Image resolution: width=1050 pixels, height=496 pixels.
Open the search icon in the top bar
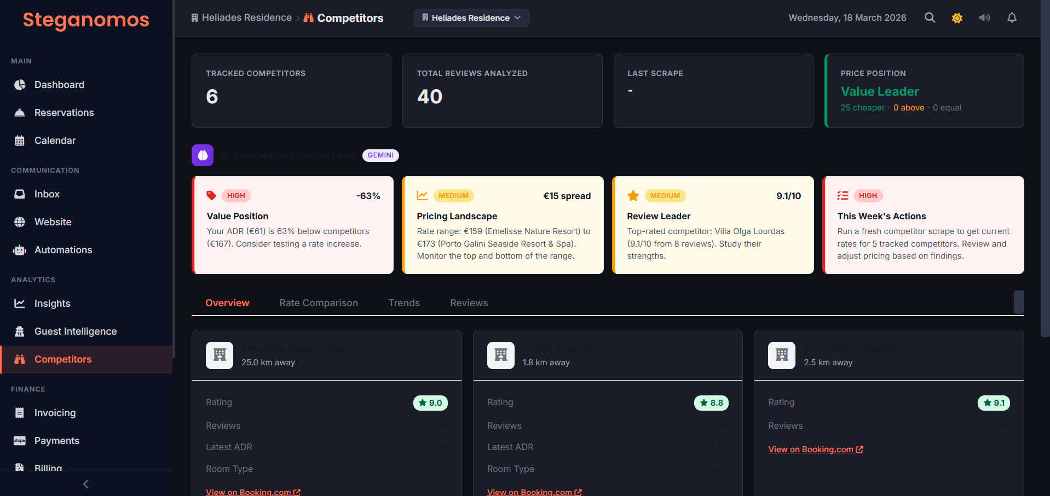[x=930, y=17]
